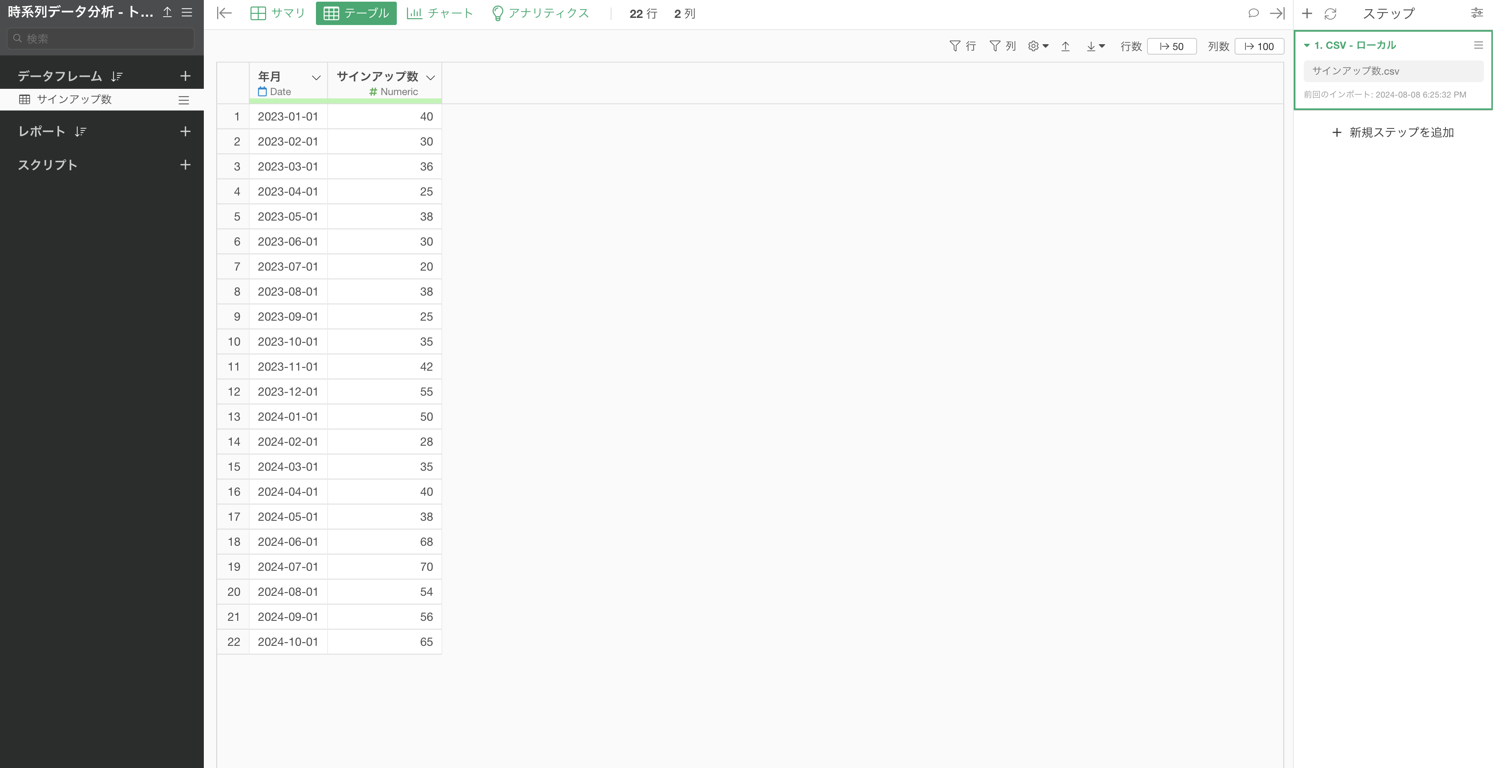Open menu for サインアップ数 data frame
Screen dimensions: 1493x768
pos(184,100)
